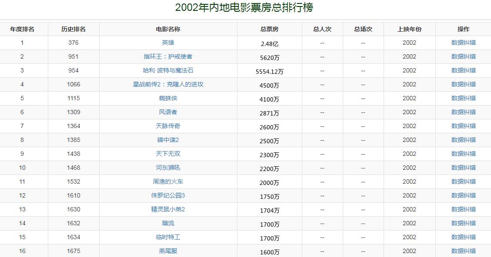
Task: Click the 临时特工 movie title
Action: [168, 237]
